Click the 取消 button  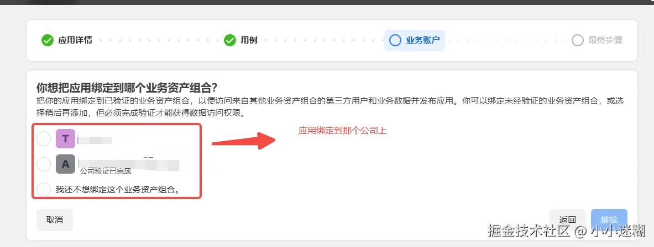[x=55, y=220]
